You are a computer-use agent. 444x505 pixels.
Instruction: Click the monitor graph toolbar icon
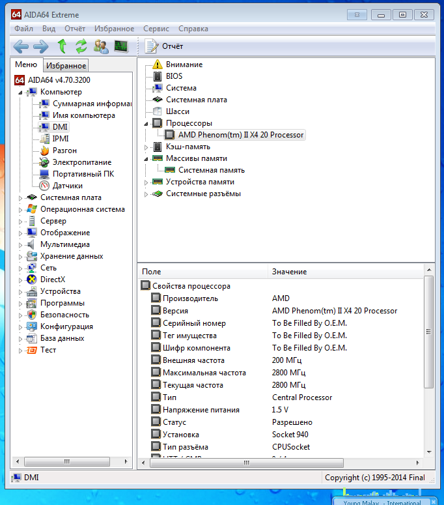click(121, 46)
